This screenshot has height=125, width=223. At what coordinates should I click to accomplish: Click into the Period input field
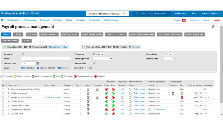[46, 59]
